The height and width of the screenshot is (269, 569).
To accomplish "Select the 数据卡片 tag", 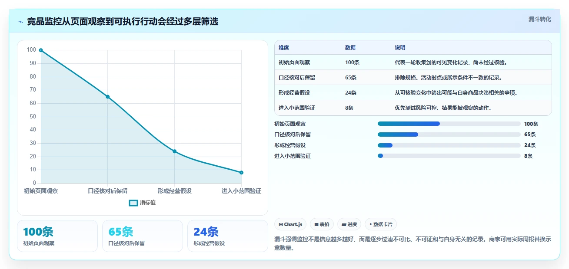I will [381, 224].
